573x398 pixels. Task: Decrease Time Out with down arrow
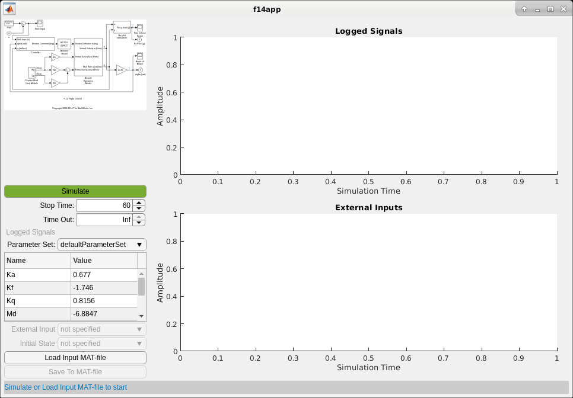[x=139, y=223]
